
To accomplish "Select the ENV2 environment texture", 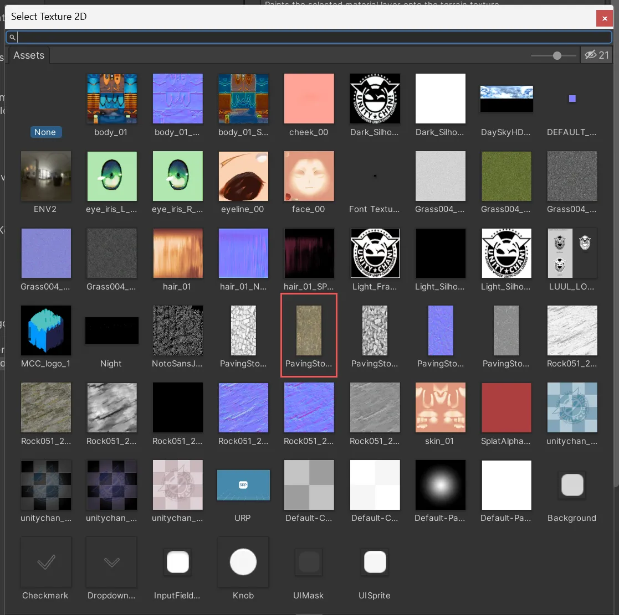I will pos(46,176).
